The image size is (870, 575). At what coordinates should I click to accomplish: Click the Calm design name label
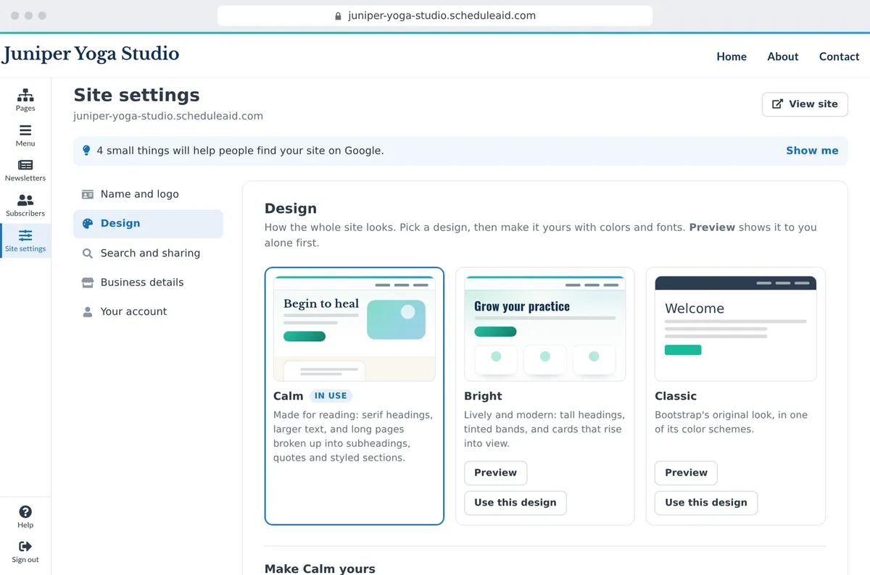point(289,396)
